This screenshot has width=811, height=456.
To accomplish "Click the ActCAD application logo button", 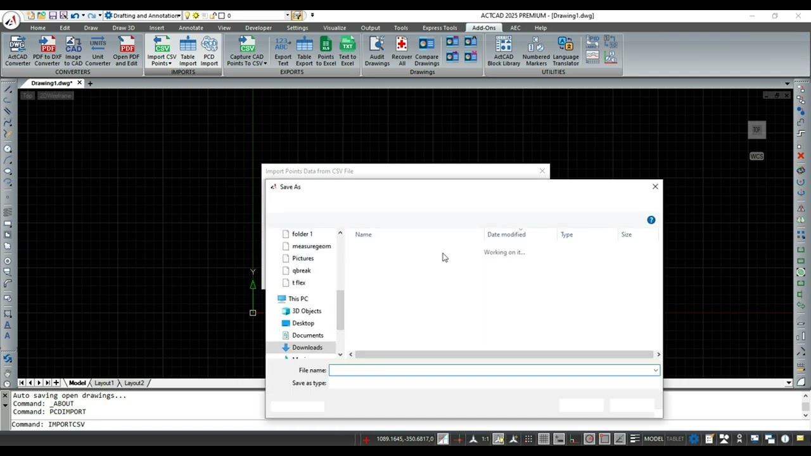I will point(11,21).
